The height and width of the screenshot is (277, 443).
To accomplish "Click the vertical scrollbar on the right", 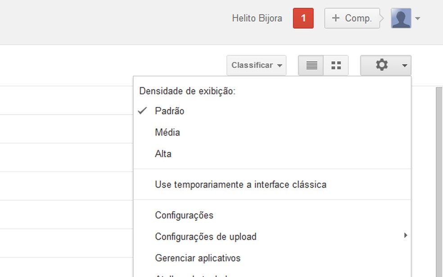I will click(x=439, y=180).
